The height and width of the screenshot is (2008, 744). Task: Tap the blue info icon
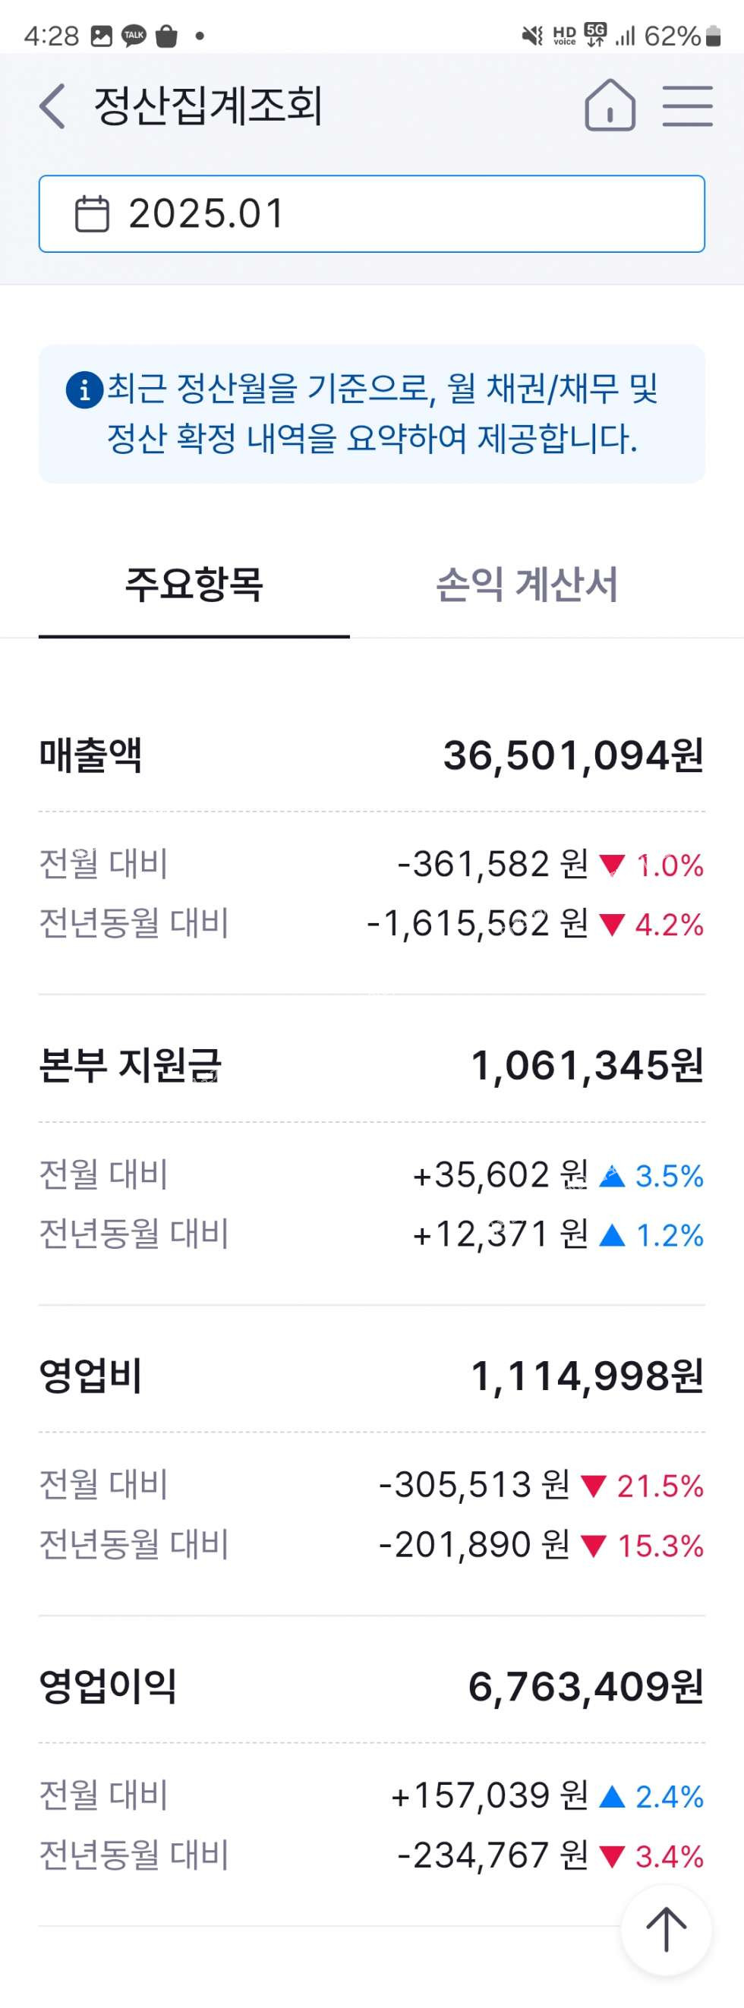pos(84,389)
